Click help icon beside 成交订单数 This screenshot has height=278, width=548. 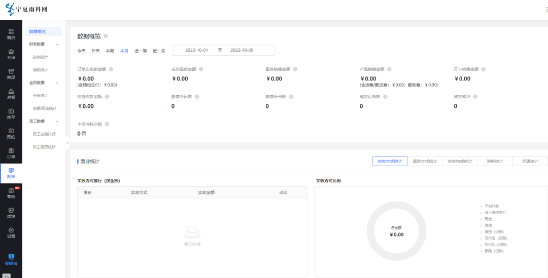coord(385,97)
